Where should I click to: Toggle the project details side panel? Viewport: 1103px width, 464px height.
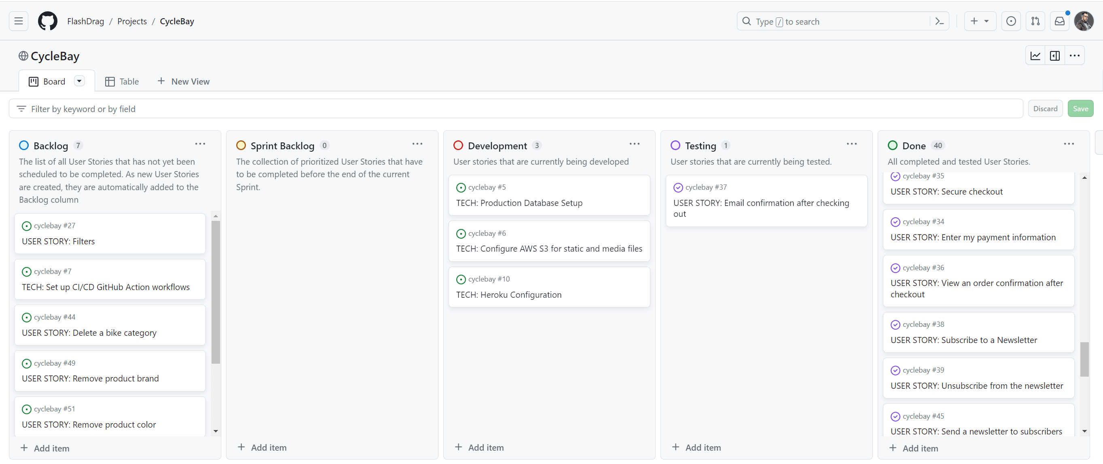[x=1055, y=56]
